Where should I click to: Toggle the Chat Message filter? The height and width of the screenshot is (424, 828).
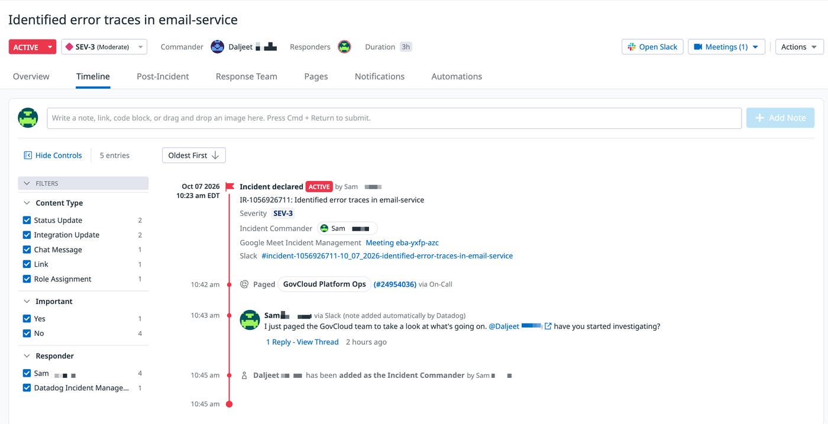tap(27, 250)
